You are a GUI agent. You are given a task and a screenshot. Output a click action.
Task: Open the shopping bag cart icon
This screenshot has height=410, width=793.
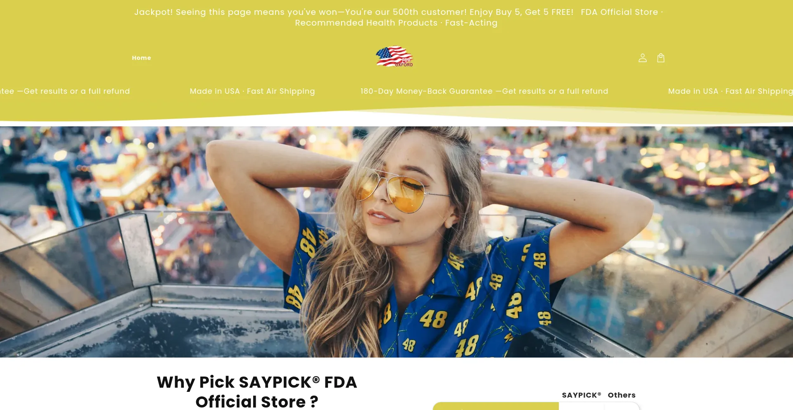point(661,58)
